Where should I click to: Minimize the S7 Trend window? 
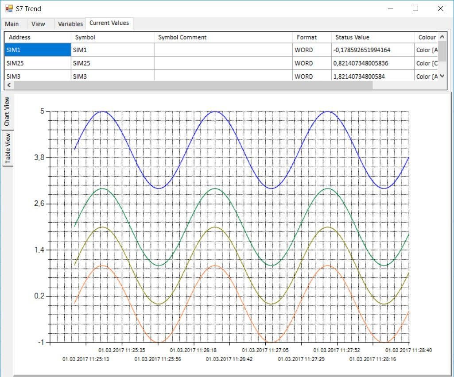click(x=391, y=8)
